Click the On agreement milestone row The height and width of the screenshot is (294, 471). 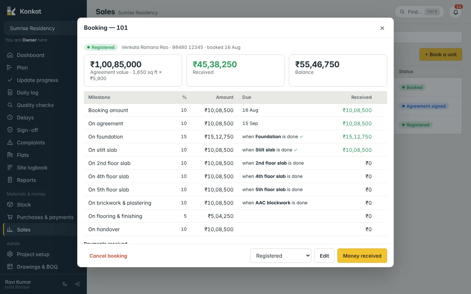click(x=235, y=123)
